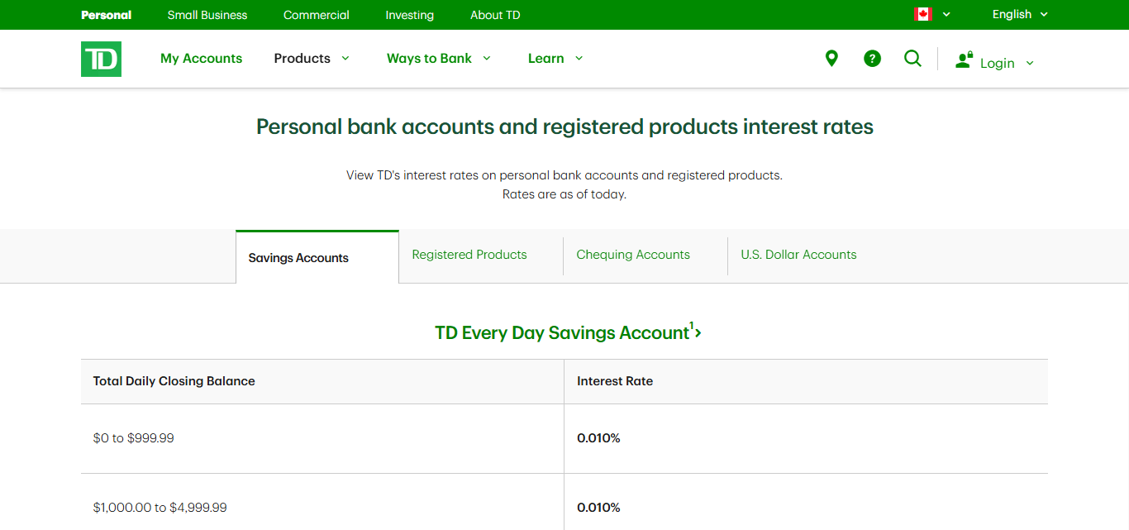Click the 'Rates are as of today.' text
This screenshot has height=530, width=1129.
pos(564,194)
